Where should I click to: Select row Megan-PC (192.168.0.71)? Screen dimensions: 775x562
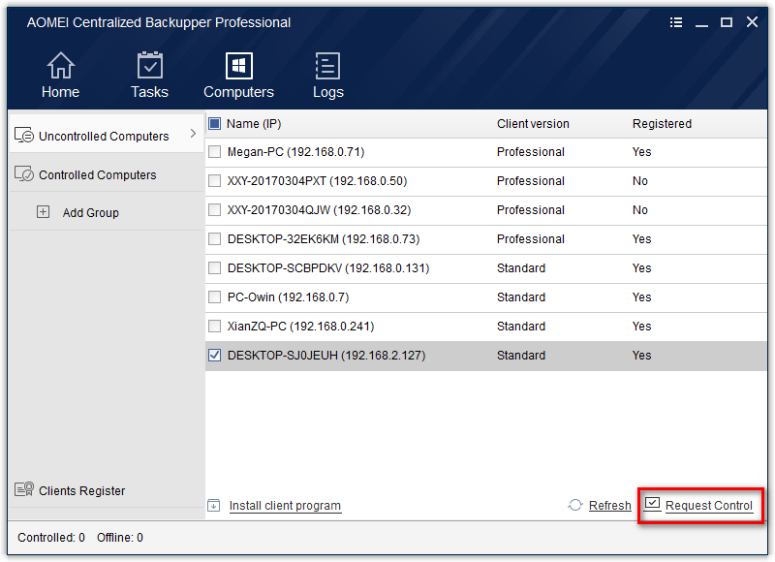[x=486, y=152]
